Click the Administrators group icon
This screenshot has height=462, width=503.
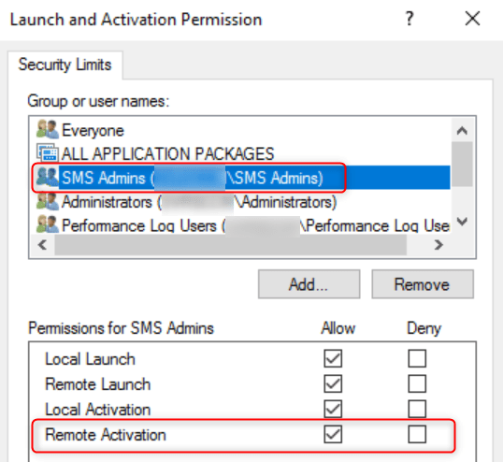click(48, 201)
